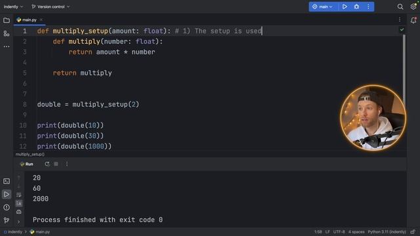This screenshot has height=236, width=420.
Task: Close the main.py editor tab
Action: point(41,20)
